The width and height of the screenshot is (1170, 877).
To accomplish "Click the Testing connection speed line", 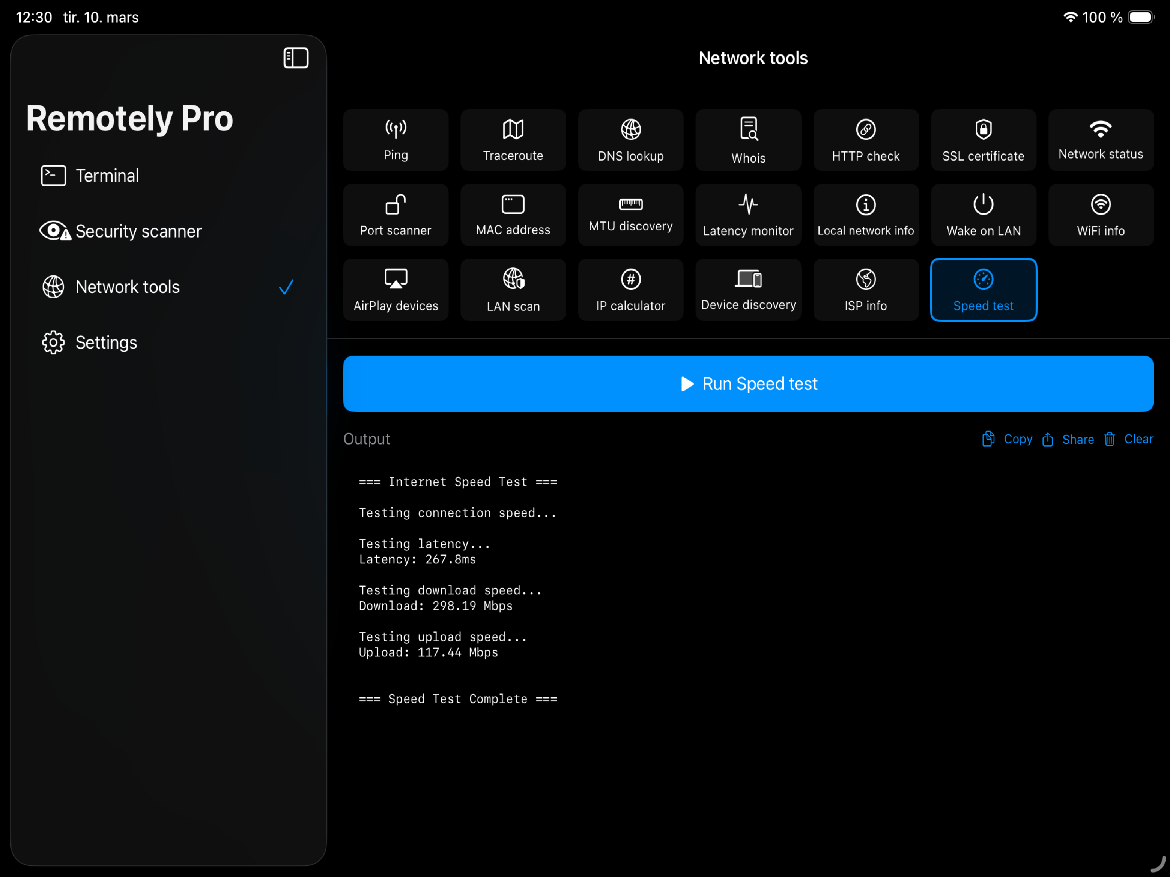I will (457, 513).
